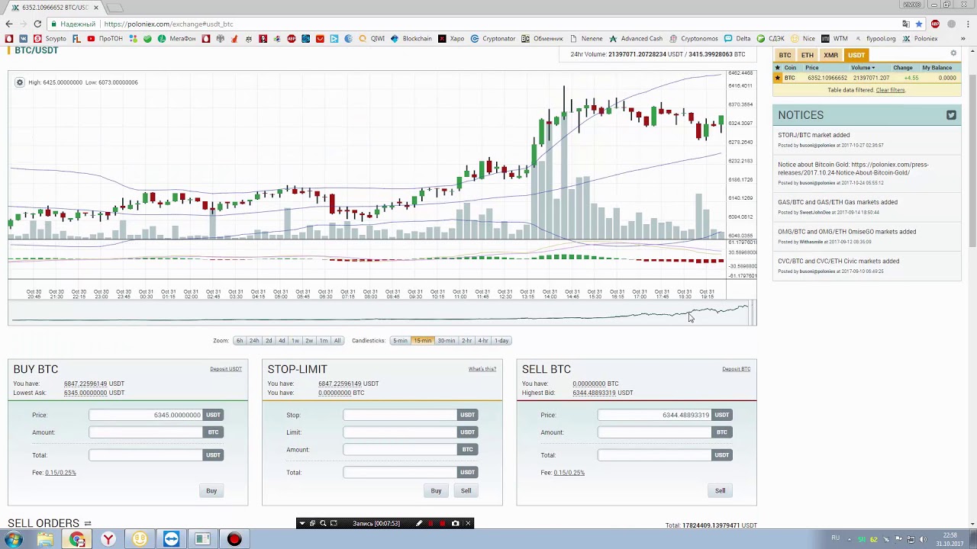
Task: Select the BTC markets tab
Action: pos(785,55)
